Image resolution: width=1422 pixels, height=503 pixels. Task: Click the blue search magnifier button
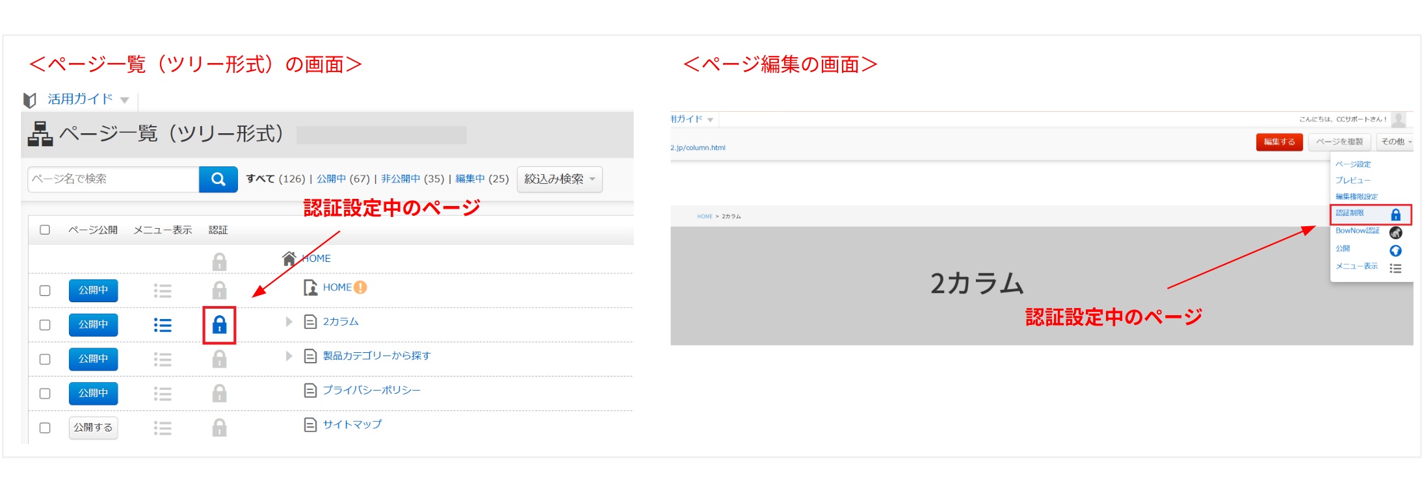(218, 179)
